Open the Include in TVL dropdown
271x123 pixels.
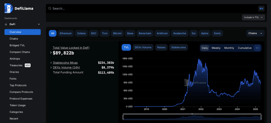[x=253, y=17]
